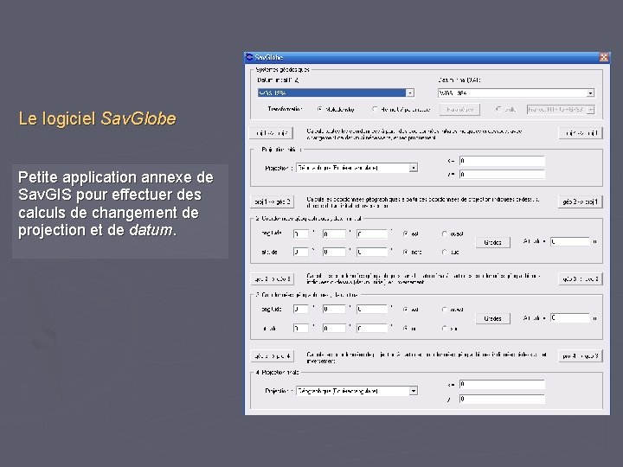Click Altitude field in datum final section
This screenshot has height=467, width=623.
coord(570,317)
